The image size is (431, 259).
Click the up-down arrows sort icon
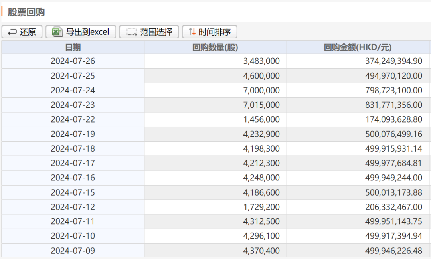[192, 32]
